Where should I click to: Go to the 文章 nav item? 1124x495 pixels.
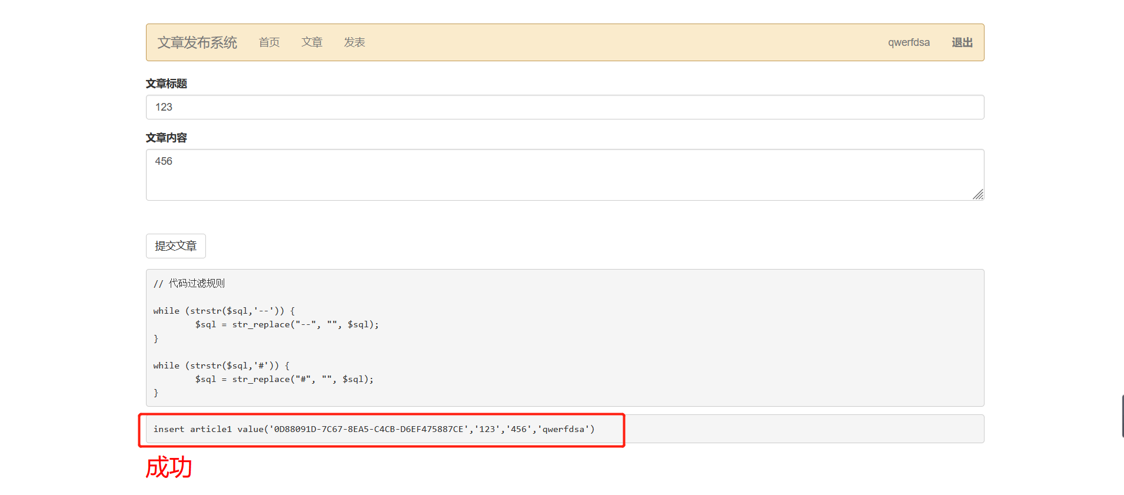312,42
